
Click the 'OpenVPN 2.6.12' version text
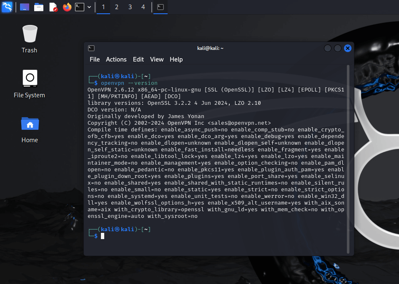pos(110,89)
